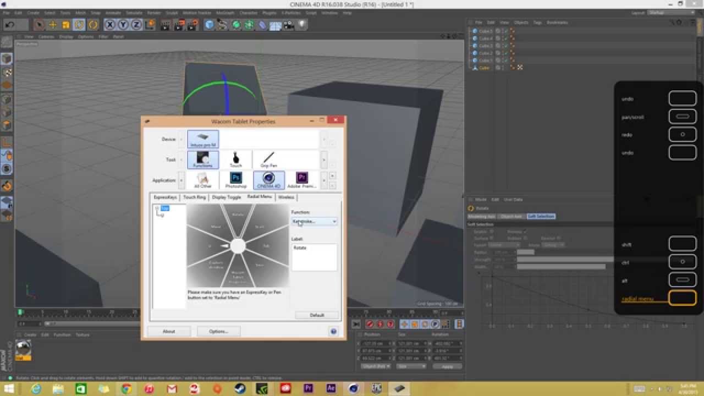Add a camera from toolbar
This screenshot has width=704, height=396.
[289, 25]
